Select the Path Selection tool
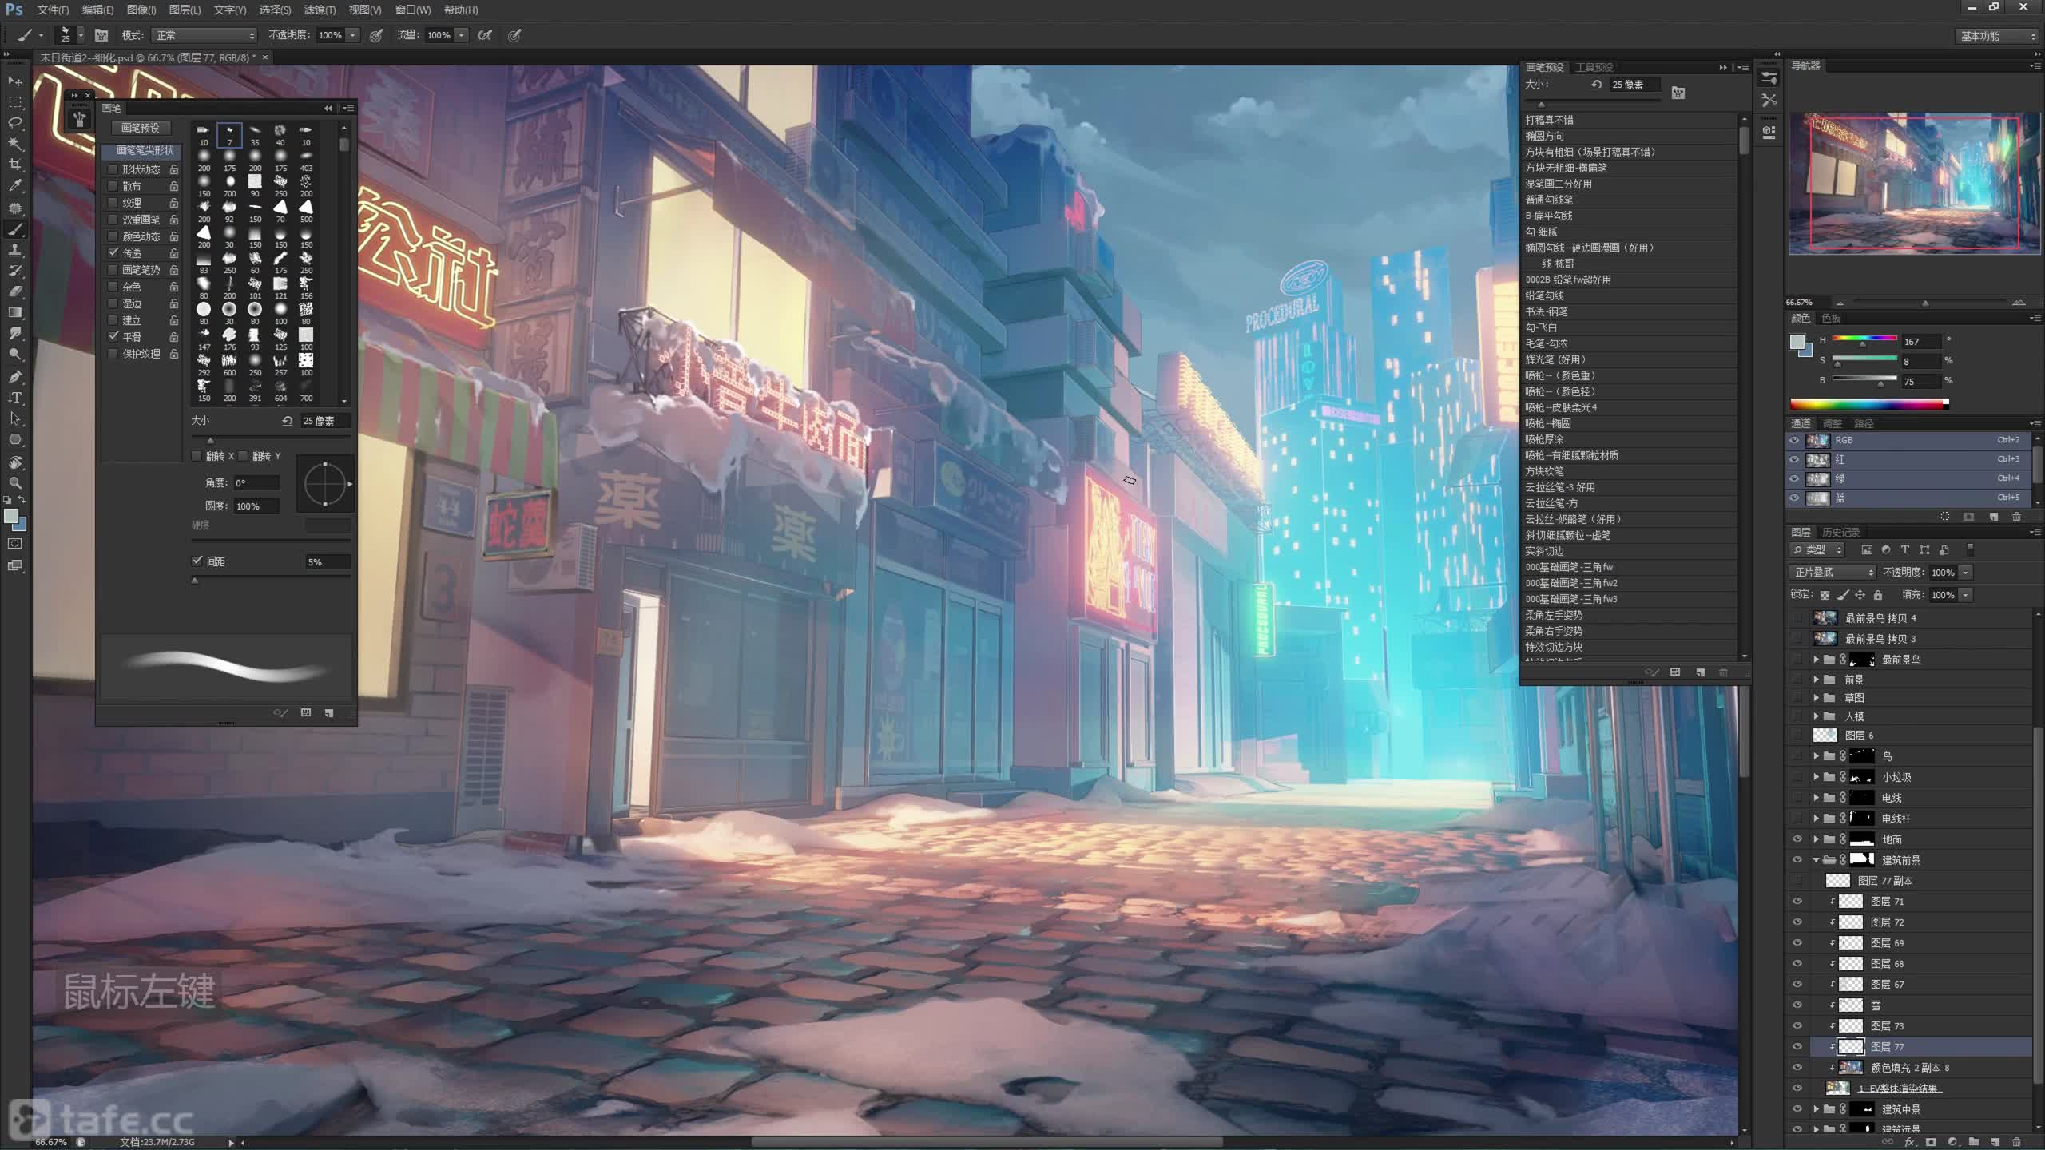Viewport: 2045px width, 1150px height. tap(15, 418)
